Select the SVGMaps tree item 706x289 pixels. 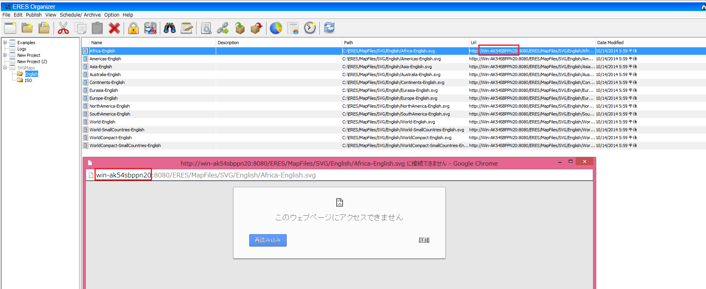pos(26,68)
